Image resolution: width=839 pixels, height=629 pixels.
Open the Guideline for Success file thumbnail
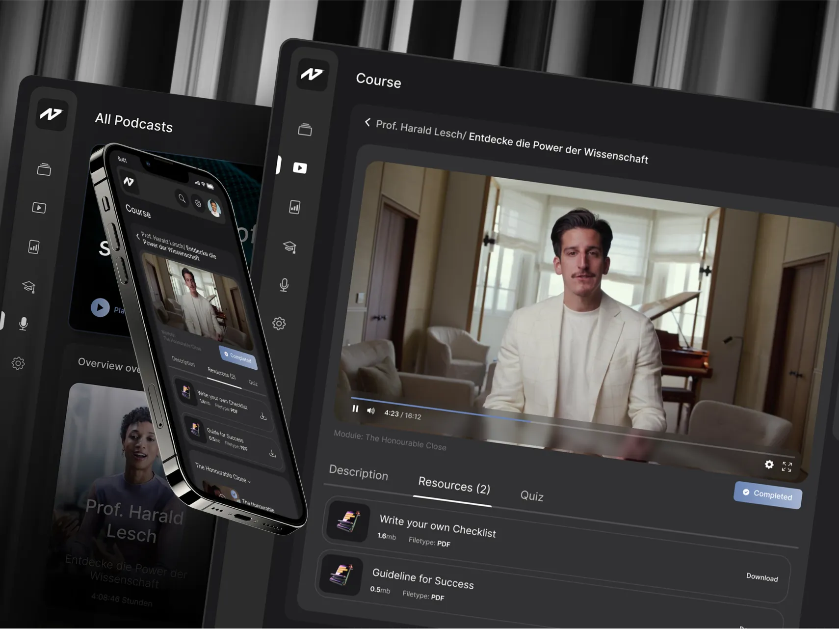pyautogui.click(x=341, y=574)
